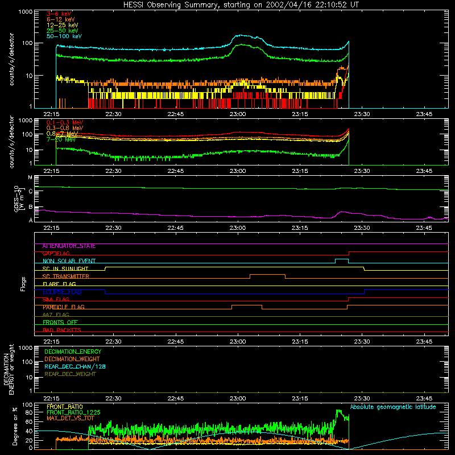This screenshot has width=455, height=455.
Task: Click the 23:45 tick under the Flags panel
Action: pyautogui.click(x=424, y=342)
